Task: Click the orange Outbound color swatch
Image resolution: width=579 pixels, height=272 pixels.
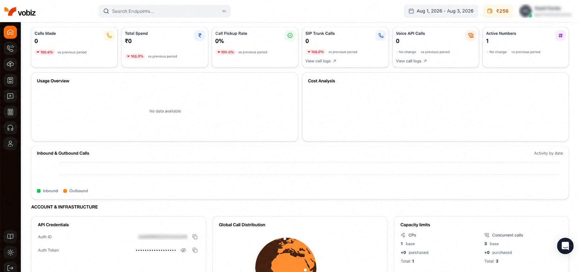Action: pos(65,191)
